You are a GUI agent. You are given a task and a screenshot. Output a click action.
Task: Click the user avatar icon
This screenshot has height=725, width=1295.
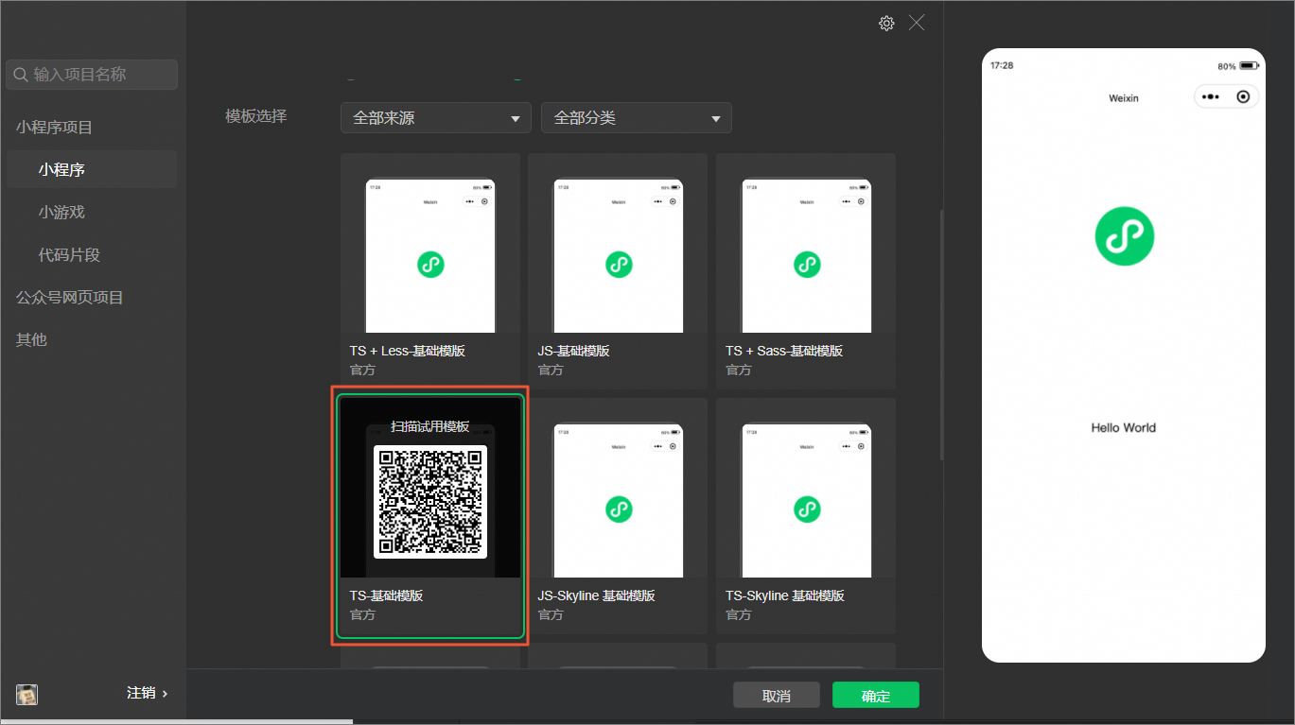tap(26, 694)
